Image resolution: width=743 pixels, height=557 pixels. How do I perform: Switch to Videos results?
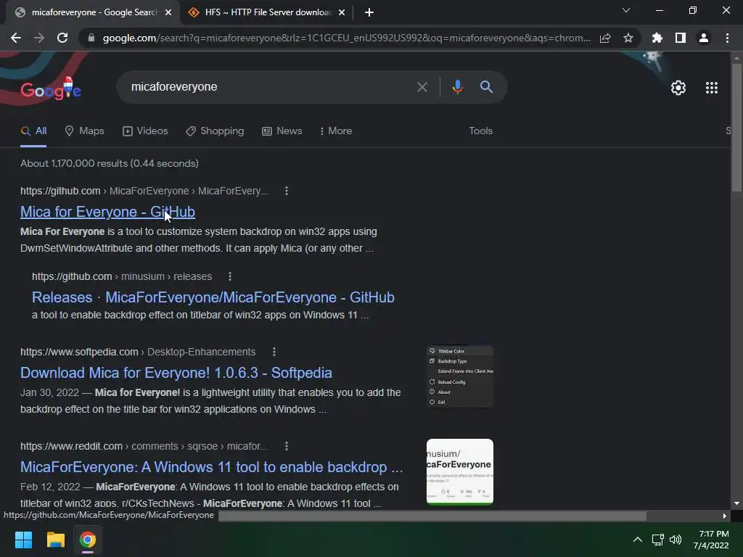tap(145, 131)
